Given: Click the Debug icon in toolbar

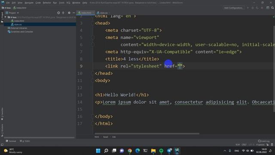Looking at the screenshot, I should pos(253,8).
